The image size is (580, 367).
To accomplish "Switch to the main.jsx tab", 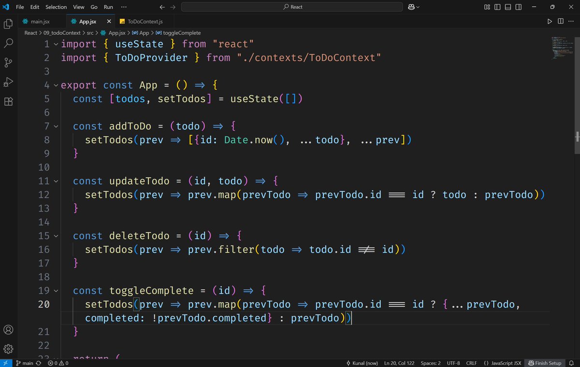I will 41,21.
